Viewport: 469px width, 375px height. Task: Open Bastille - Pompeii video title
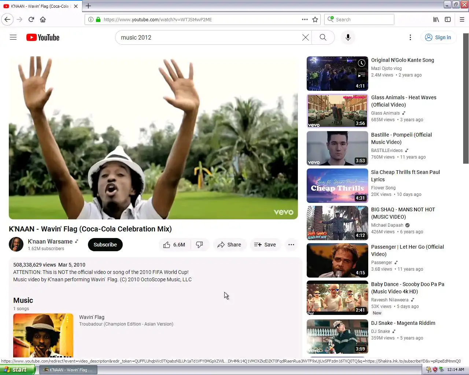[x=402, y=138]
